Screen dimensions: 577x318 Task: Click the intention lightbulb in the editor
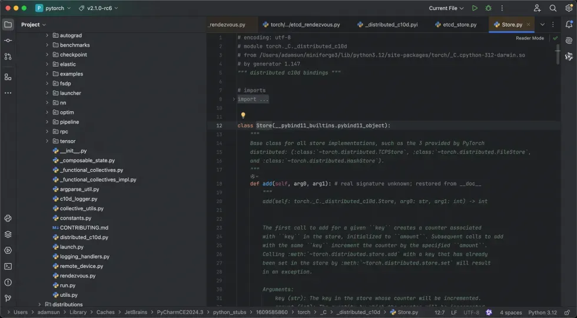[x=243, y=115]
